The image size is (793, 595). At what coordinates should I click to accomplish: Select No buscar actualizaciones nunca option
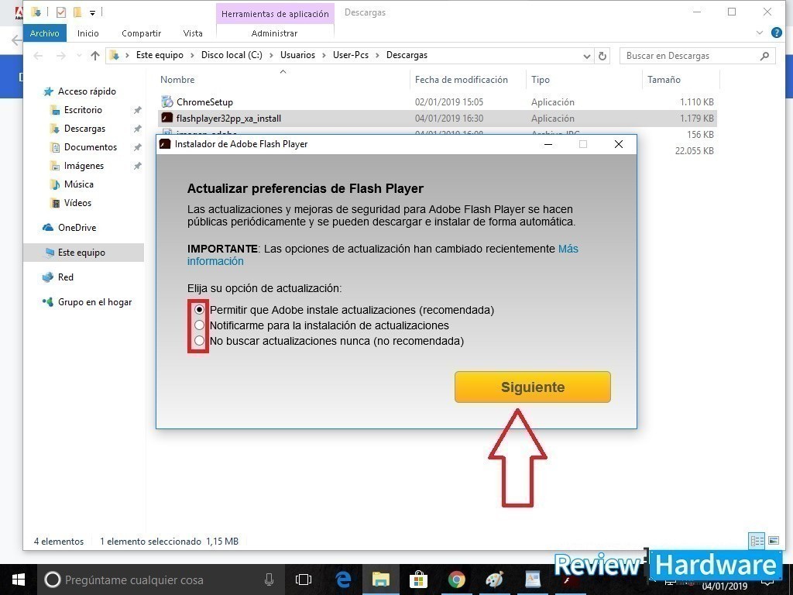click(x=199, y=341)
